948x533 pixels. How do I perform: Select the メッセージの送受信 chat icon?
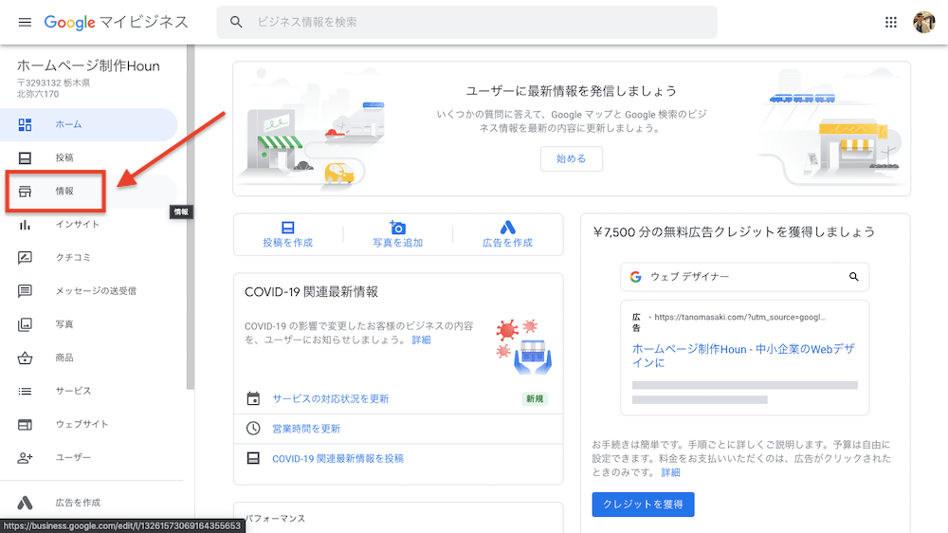(x=25, y=291)
